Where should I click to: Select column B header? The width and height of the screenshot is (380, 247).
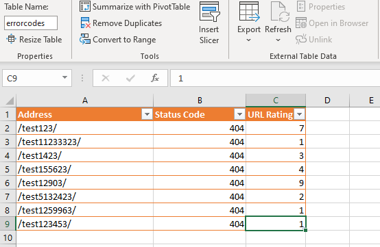[200, 101]
